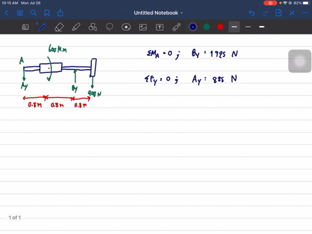This screenshot has width=312, height=234.
Task: Tap the floating AssistiveTouch button
Action: [300, 61]
